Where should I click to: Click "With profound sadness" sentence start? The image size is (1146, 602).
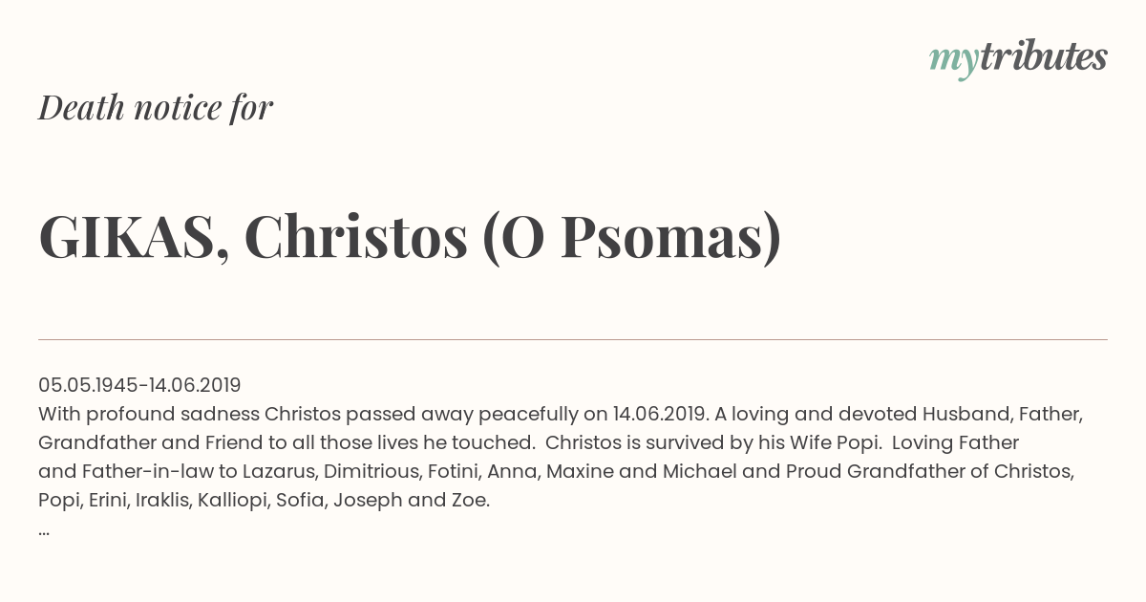149,415
